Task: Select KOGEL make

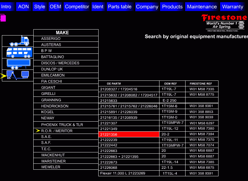Action: pyautogui.click(x=66, y=112)
